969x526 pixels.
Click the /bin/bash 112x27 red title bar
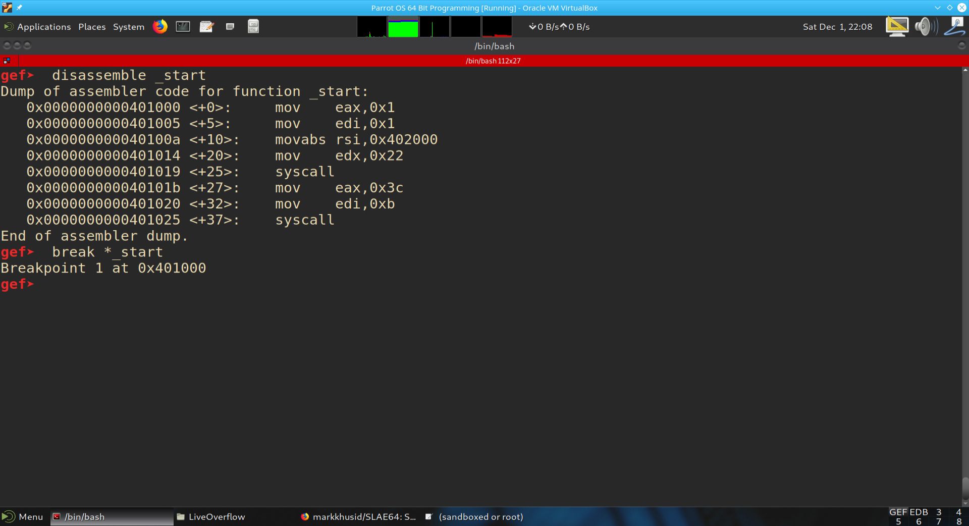[493, 61]
